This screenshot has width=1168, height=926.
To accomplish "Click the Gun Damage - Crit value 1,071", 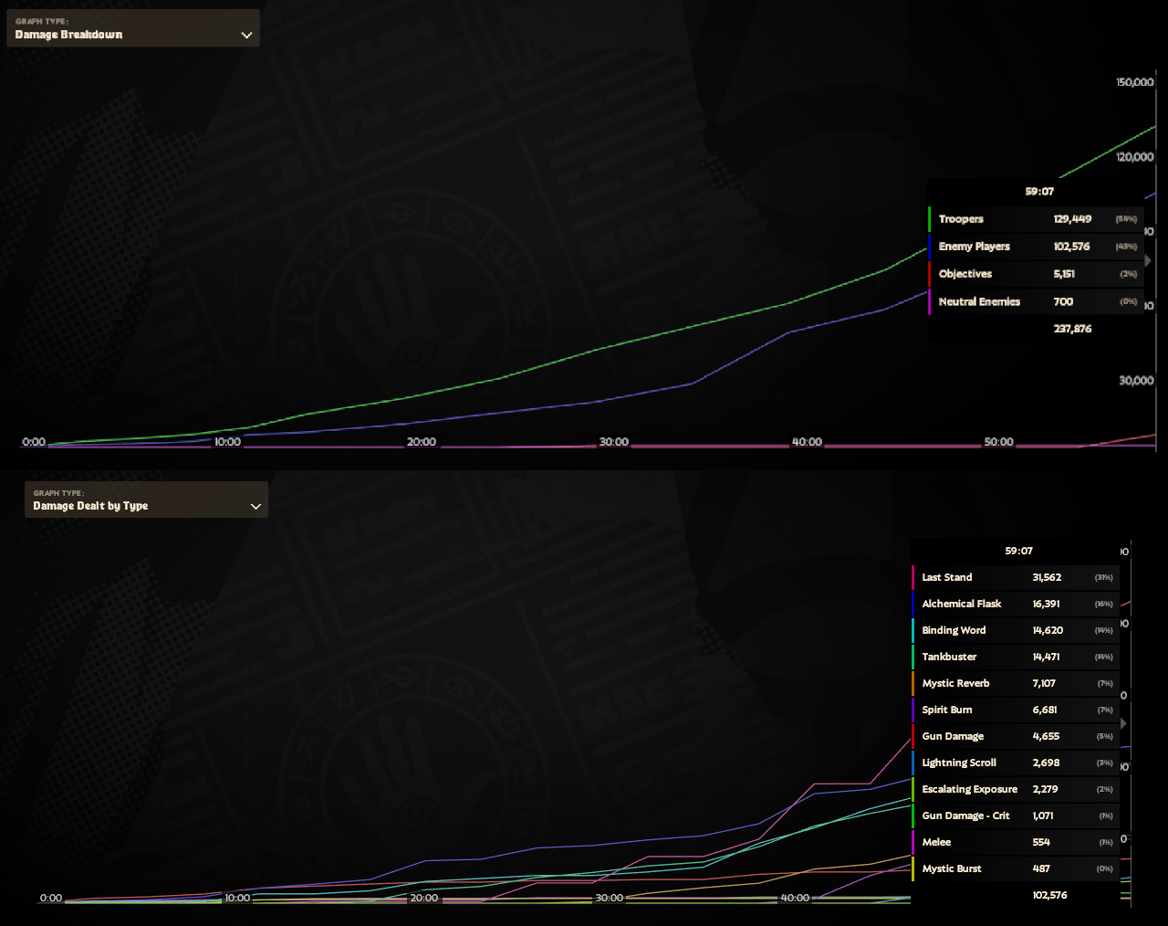I will point(1043,816).
